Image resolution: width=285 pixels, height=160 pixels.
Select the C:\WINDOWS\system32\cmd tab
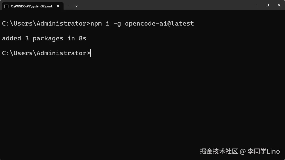[x=33, y=6]
